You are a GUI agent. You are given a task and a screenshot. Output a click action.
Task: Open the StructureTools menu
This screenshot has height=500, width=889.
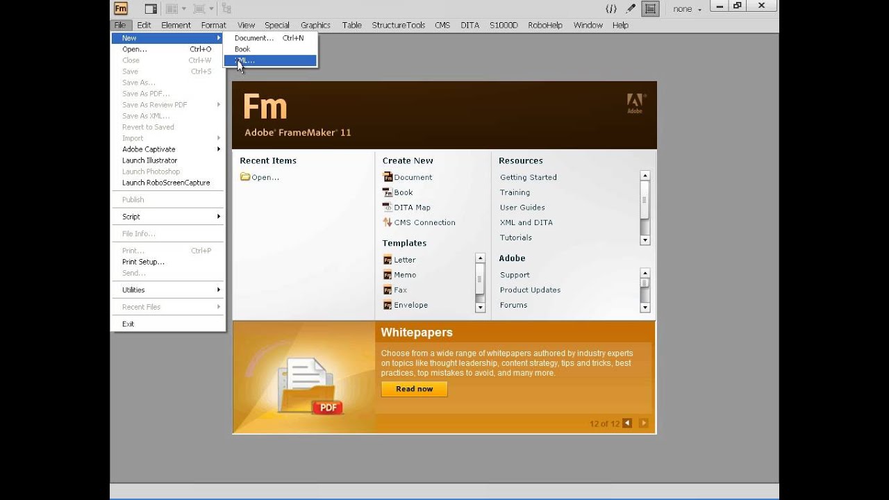click(397, 25)
